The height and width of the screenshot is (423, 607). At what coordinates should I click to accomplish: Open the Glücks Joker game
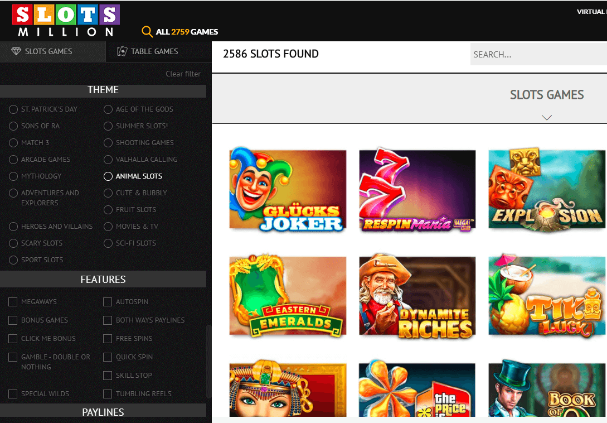(x=288, y=190)
